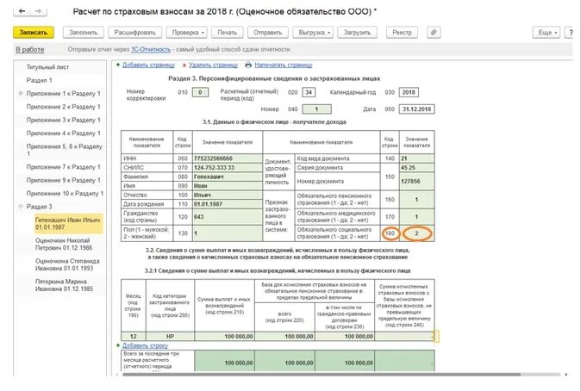Viewport: 581px width, 391px height.
Task: Click the Номер корректировки field 010
Action: pyautogui.click(x=200, y=92)
